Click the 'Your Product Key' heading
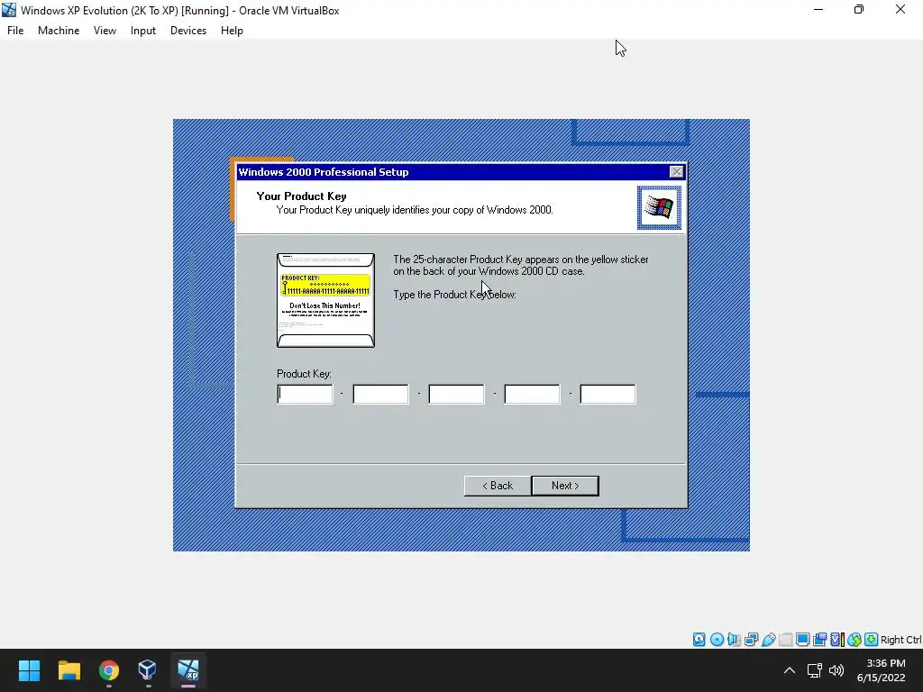The width and height of the screenshot is (923, 692). (x=301, y=196)
